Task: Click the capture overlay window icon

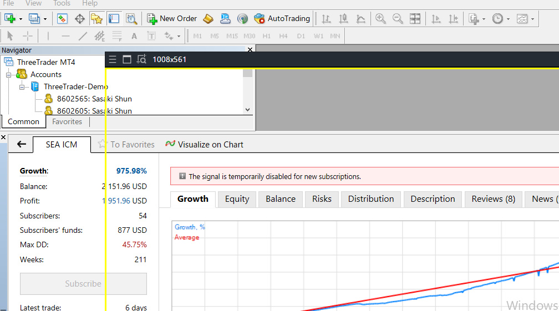Action: pos(127,59)
